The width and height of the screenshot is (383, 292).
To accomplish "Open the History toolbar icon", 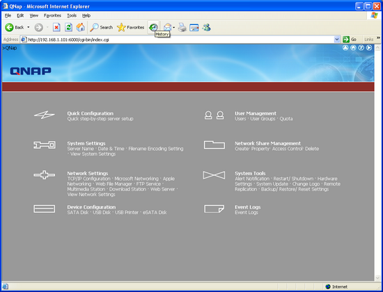I will click(153, 27).
